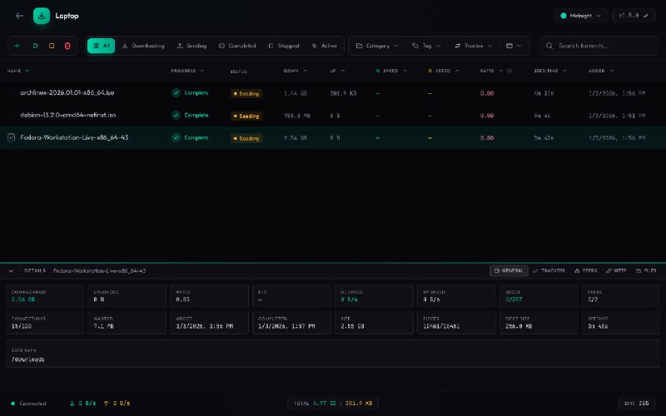The width and height of the screenshot is (666, 416).
Task: Resume torrents with the green play icon
Action: (35, 46)
